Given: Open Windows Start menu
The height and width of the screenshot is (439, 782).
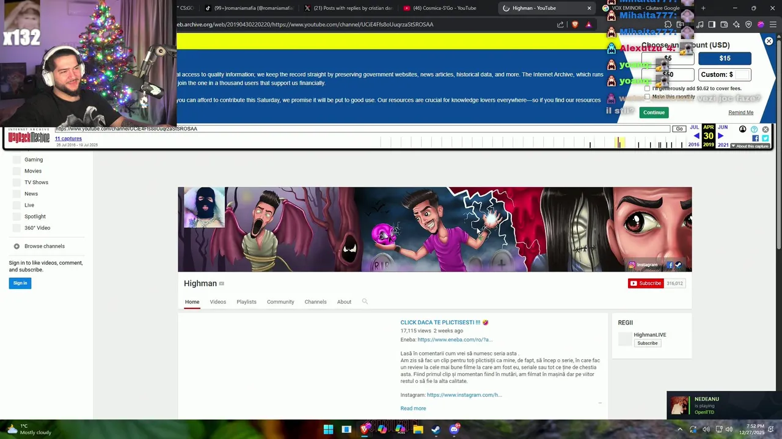Looking at the screenshot, I should click(x=328, y=429).
